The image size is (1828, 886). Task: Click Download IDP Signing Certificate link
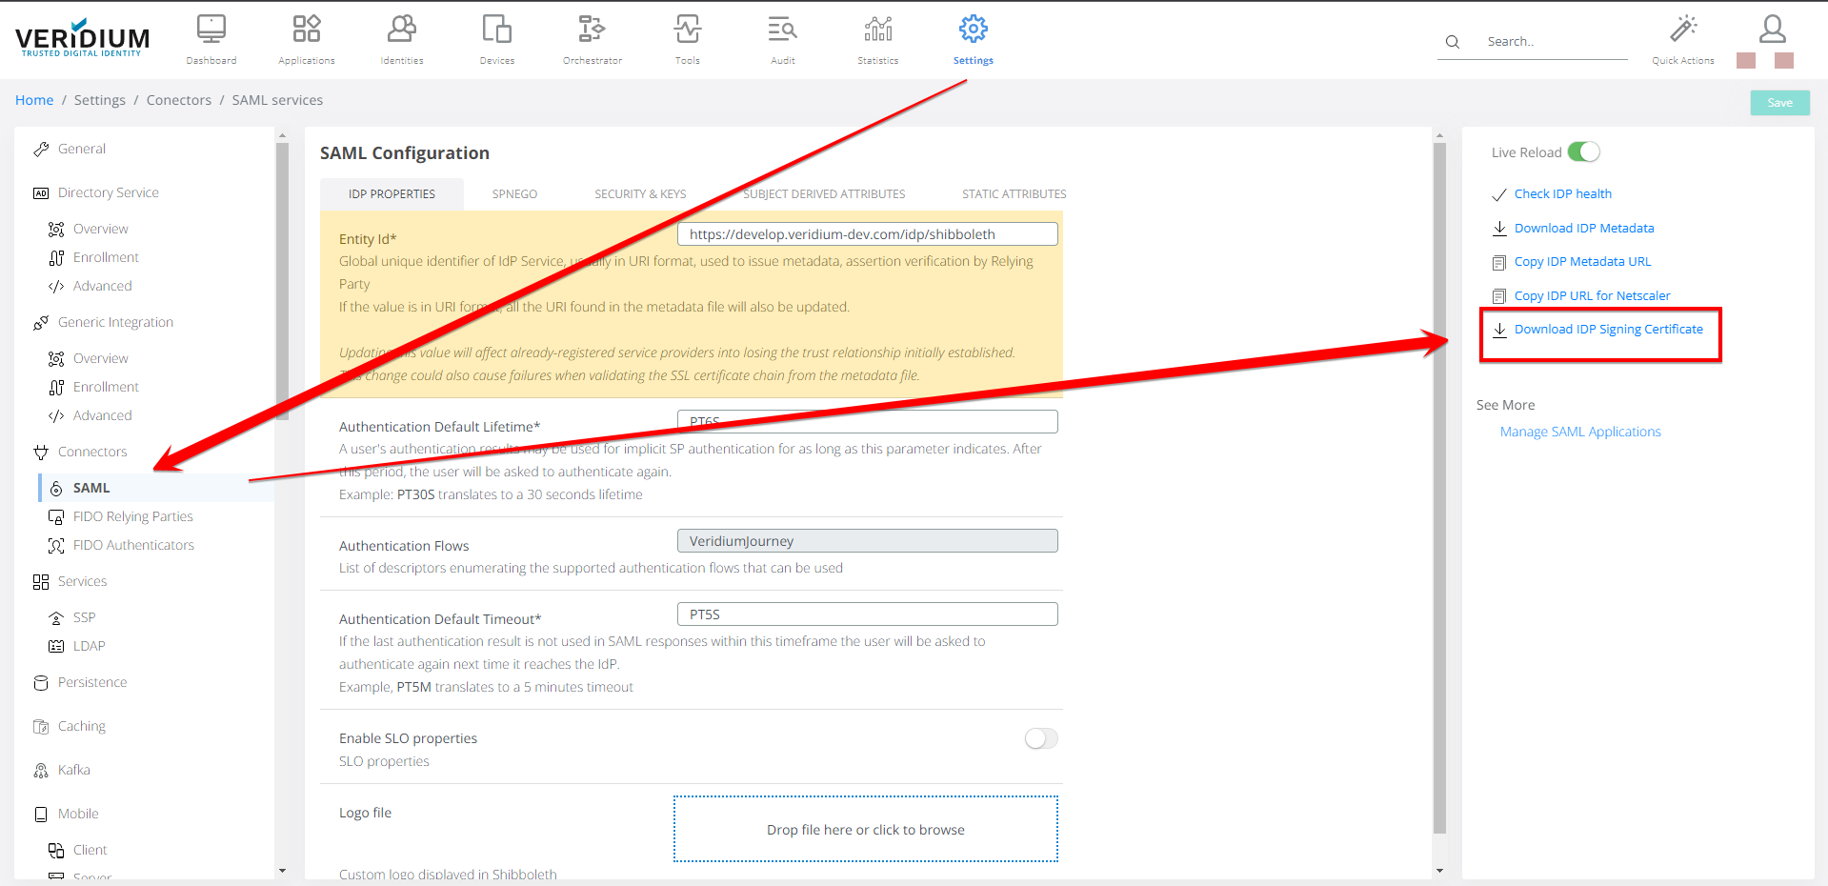coord(1608,330)
